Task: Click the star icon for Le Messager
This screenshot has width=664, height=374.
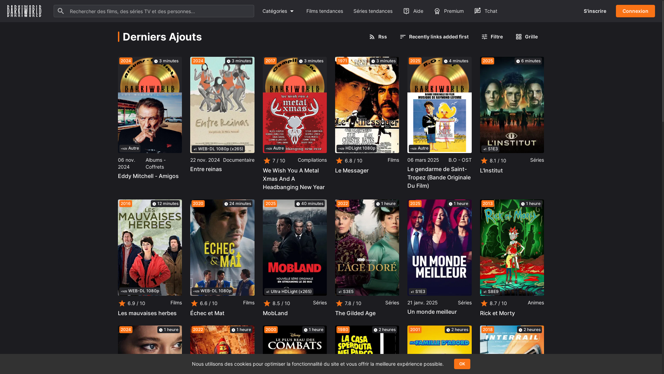Action: click(x=339, y=161)
